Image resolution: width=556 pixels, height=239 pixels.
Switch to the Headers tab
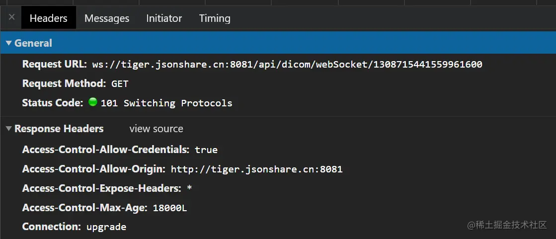point(48,18)
